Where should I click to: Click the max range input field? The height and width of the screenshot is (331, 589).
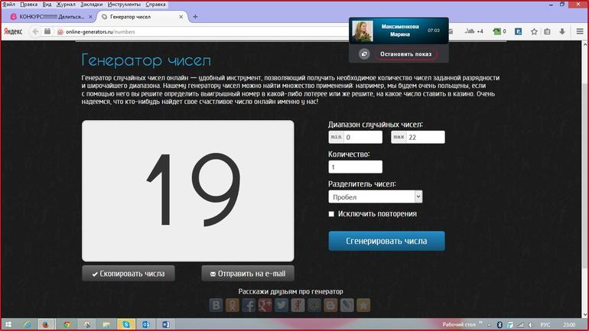[x=426, y=138]
